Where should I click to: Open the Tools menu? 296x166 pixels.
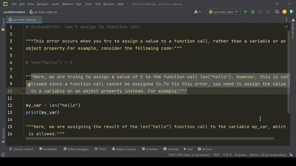pos(88,4)
